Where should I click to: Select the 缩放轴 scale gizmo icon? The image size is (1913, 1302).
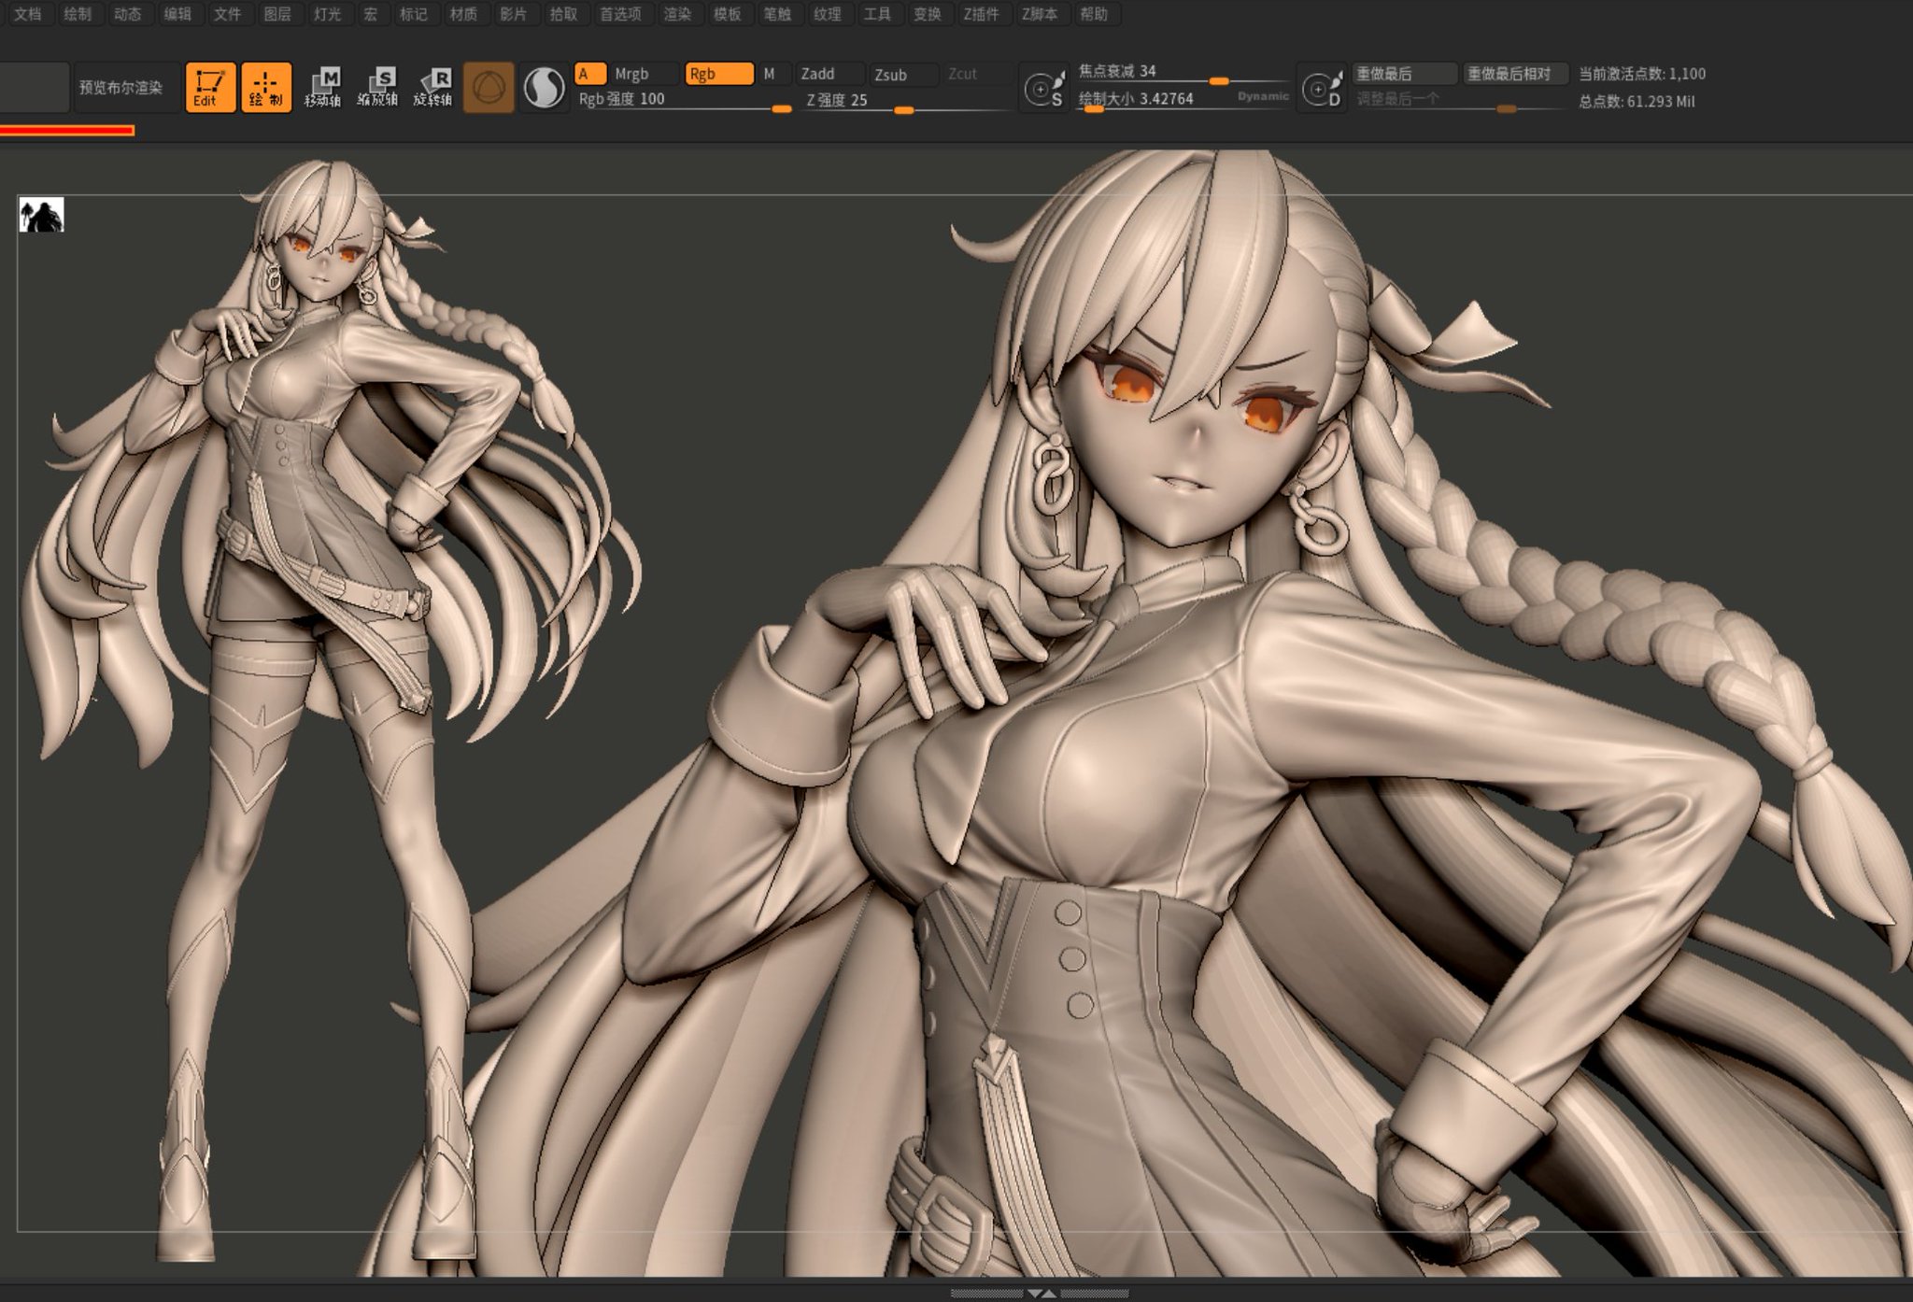tap(378, 88)
